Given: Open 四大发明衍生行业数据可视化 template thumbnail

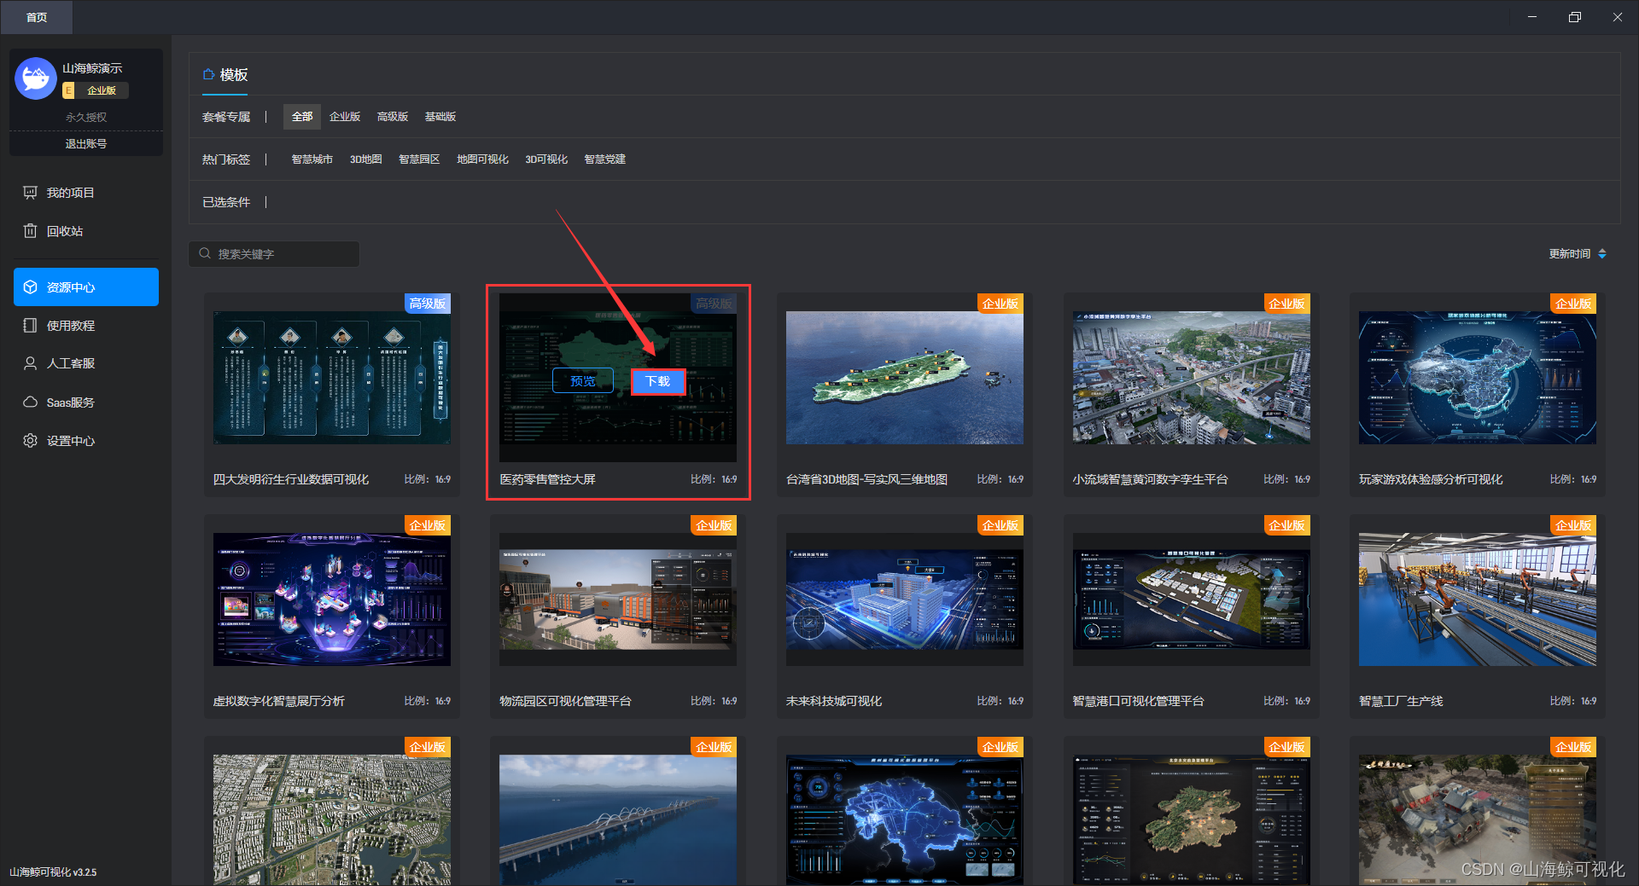Looking at the screenshot, I should coord(331,378).
